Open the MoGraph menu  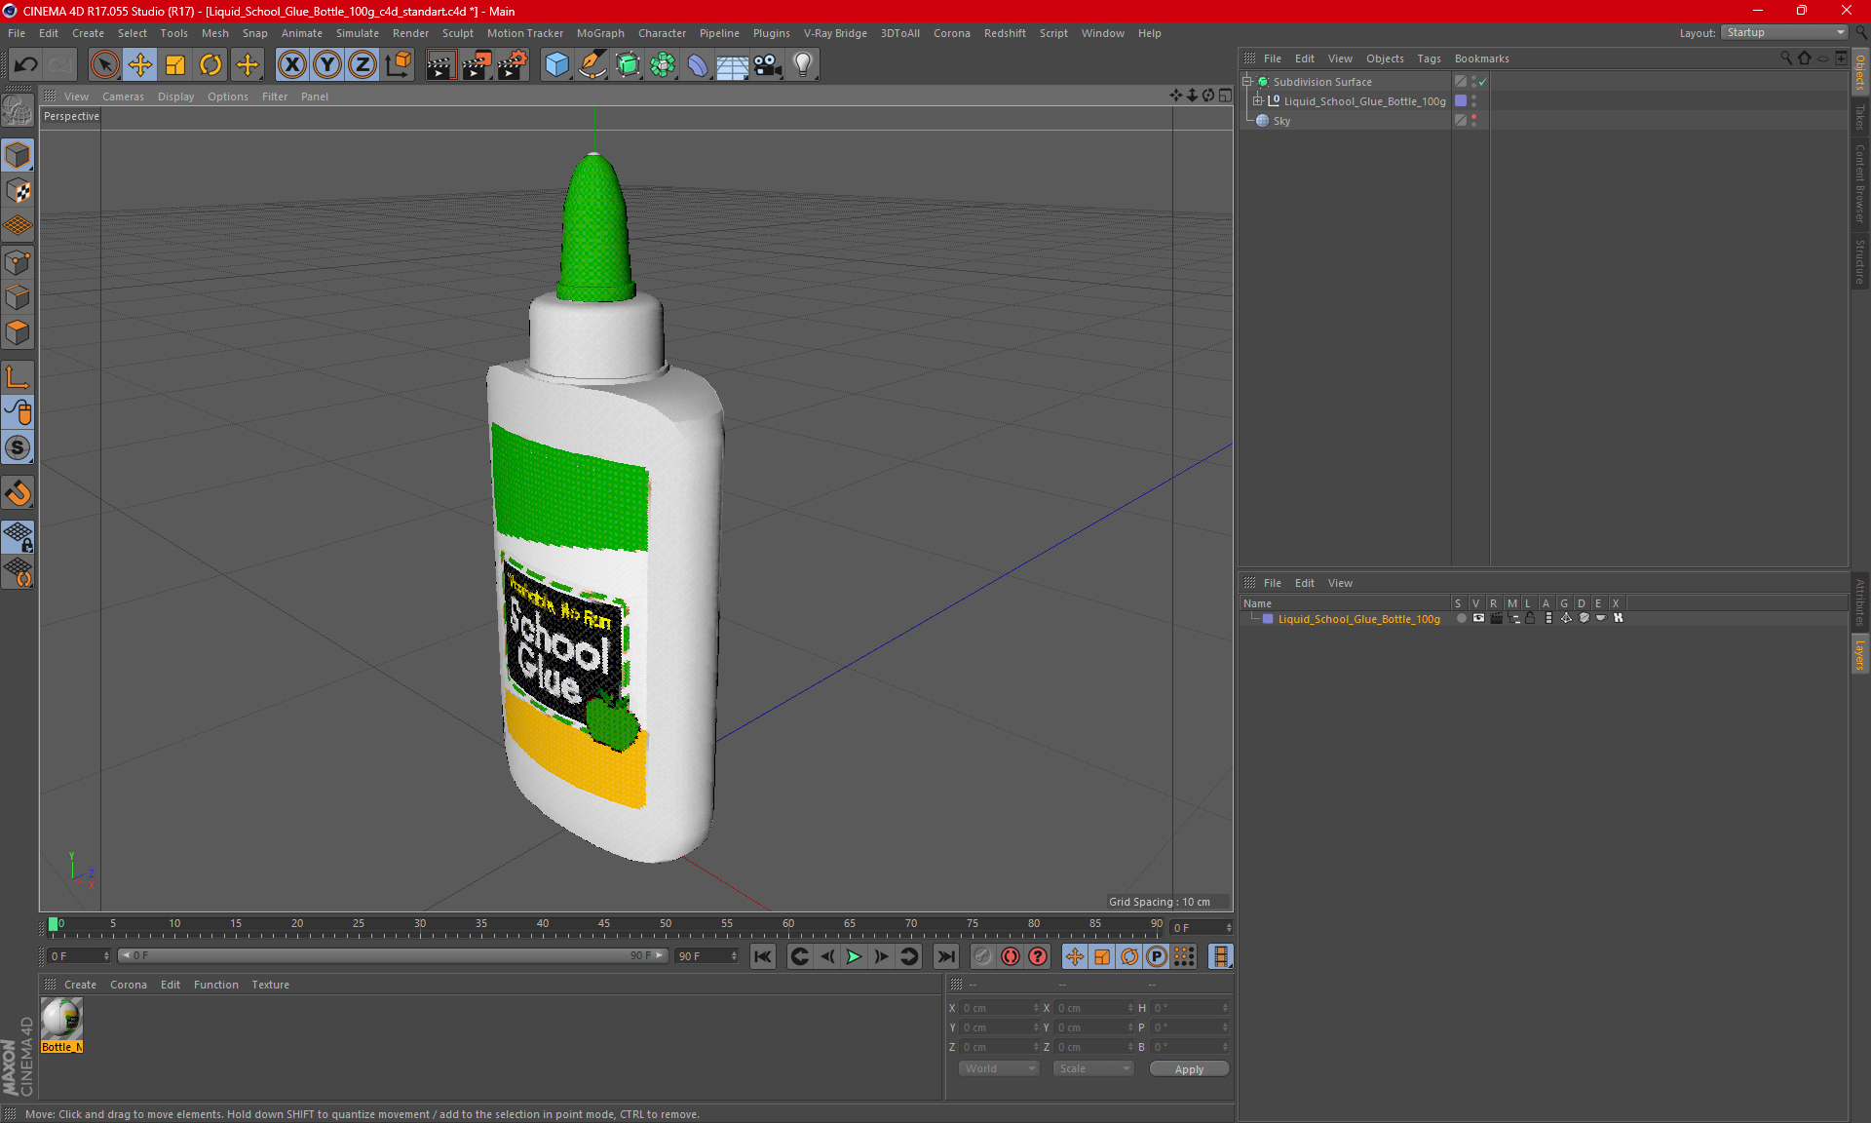(x=600, y=33)
